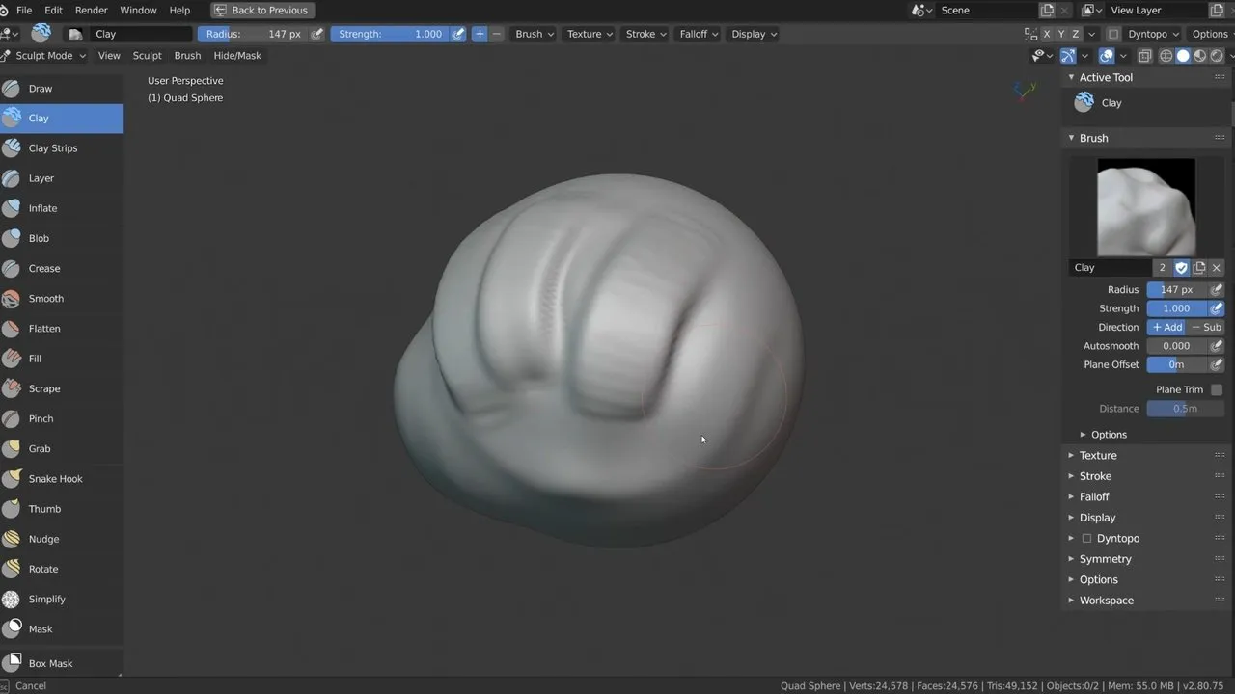This screenshot has height=694, width=1235.
Task: Choose the Fill brush tool
Action: point(62,359)
